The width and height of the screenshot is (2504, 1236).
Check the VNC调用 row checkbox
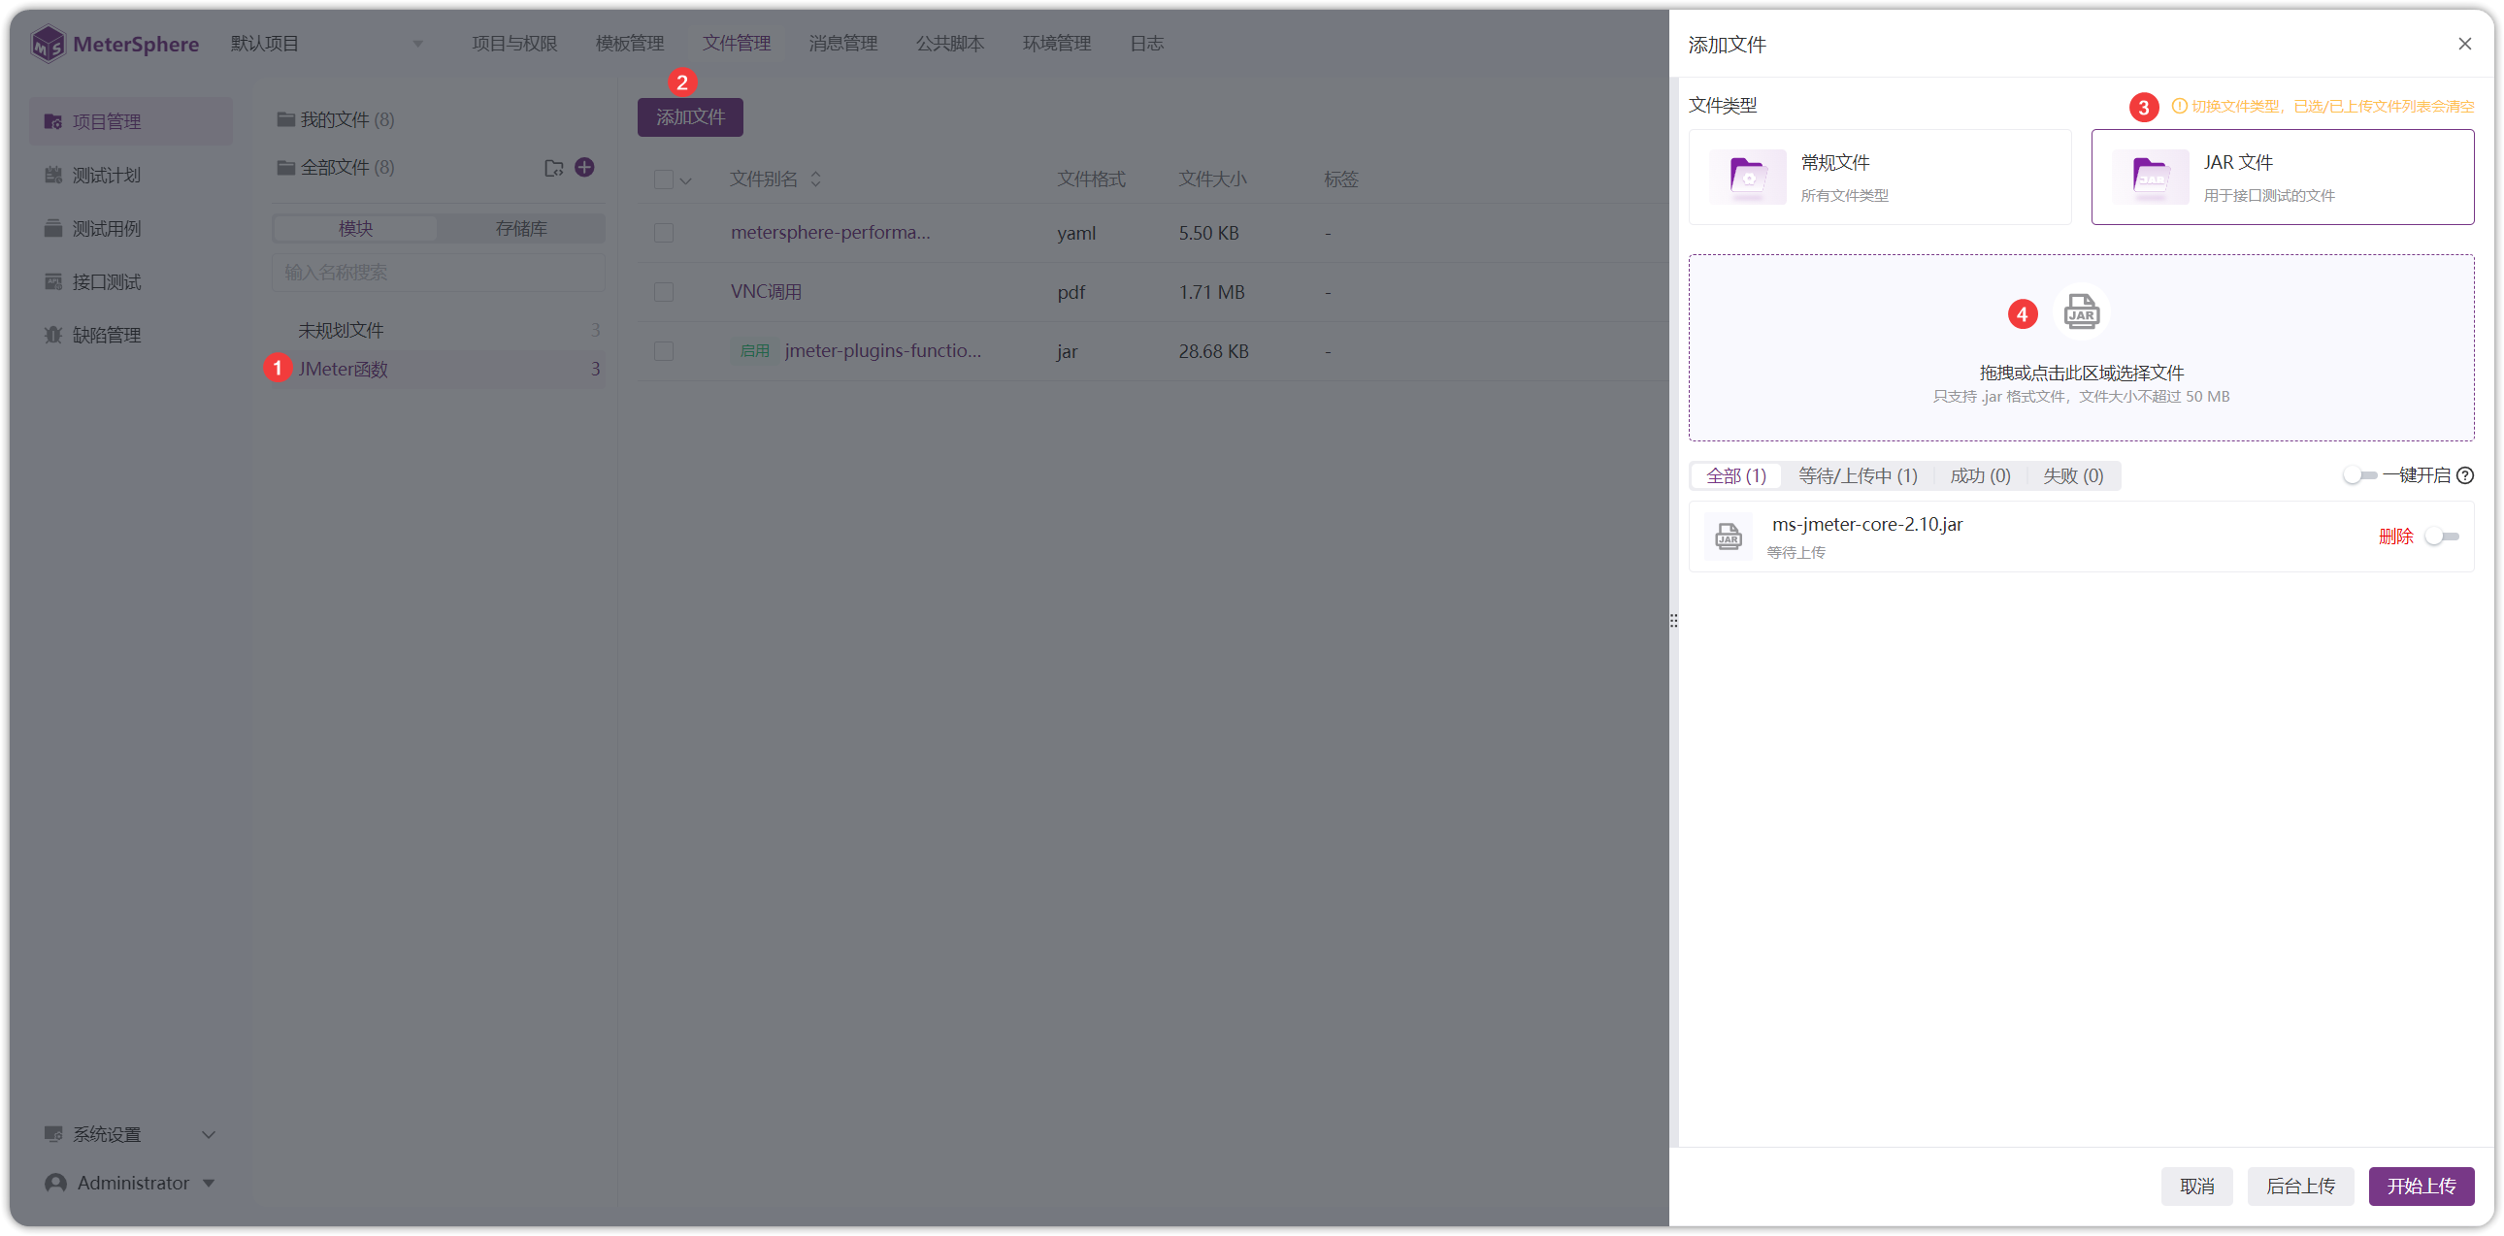pos(664,292)
